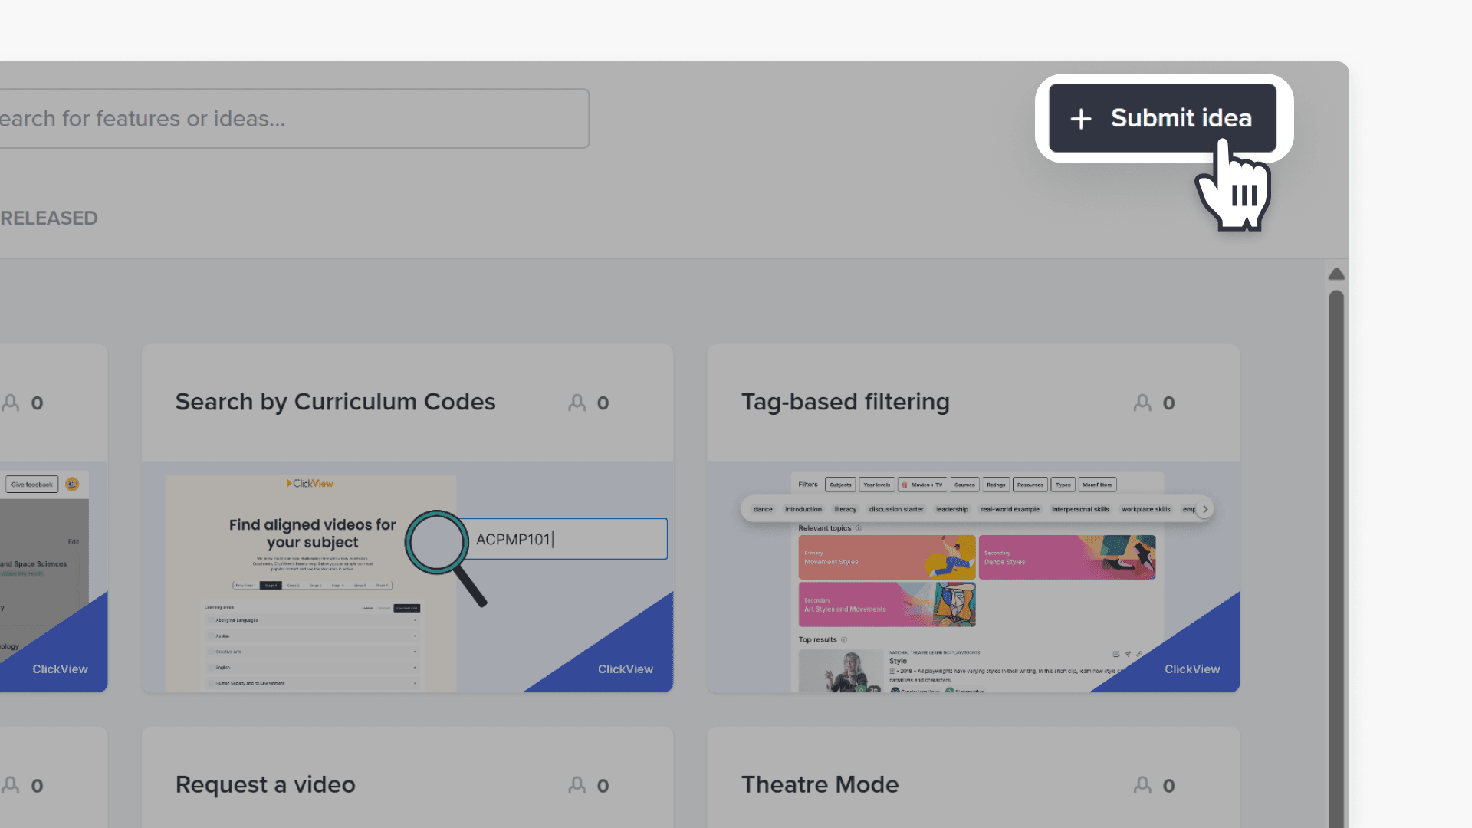Click the ClickView logo on the Tag-based filtering thumbnail
This screenshot has width=1472, height=828.
[x=1192, y=669]
